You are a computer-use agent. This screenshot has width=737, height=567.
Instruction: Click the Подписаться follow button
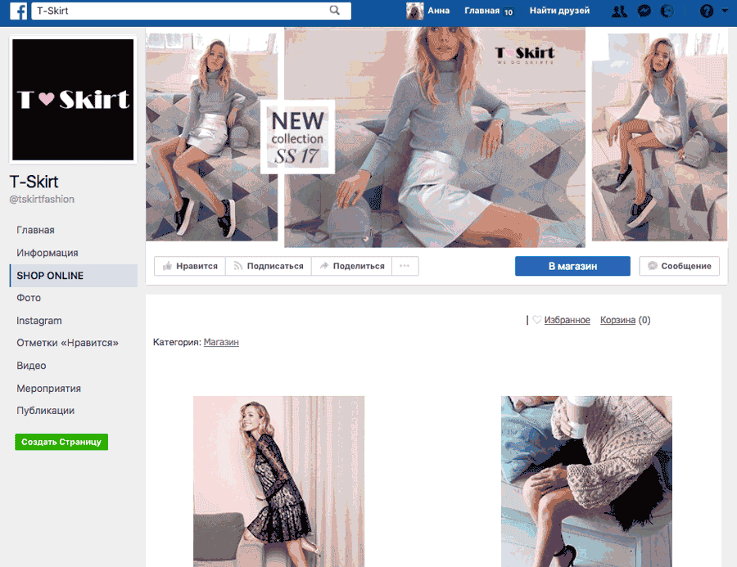(269, 266)
